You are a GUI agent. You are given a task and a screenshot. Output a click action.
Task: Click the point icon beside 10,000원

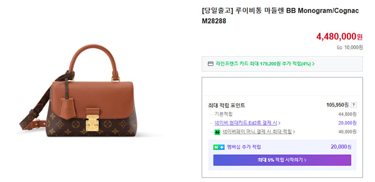(x=339, y=48)
